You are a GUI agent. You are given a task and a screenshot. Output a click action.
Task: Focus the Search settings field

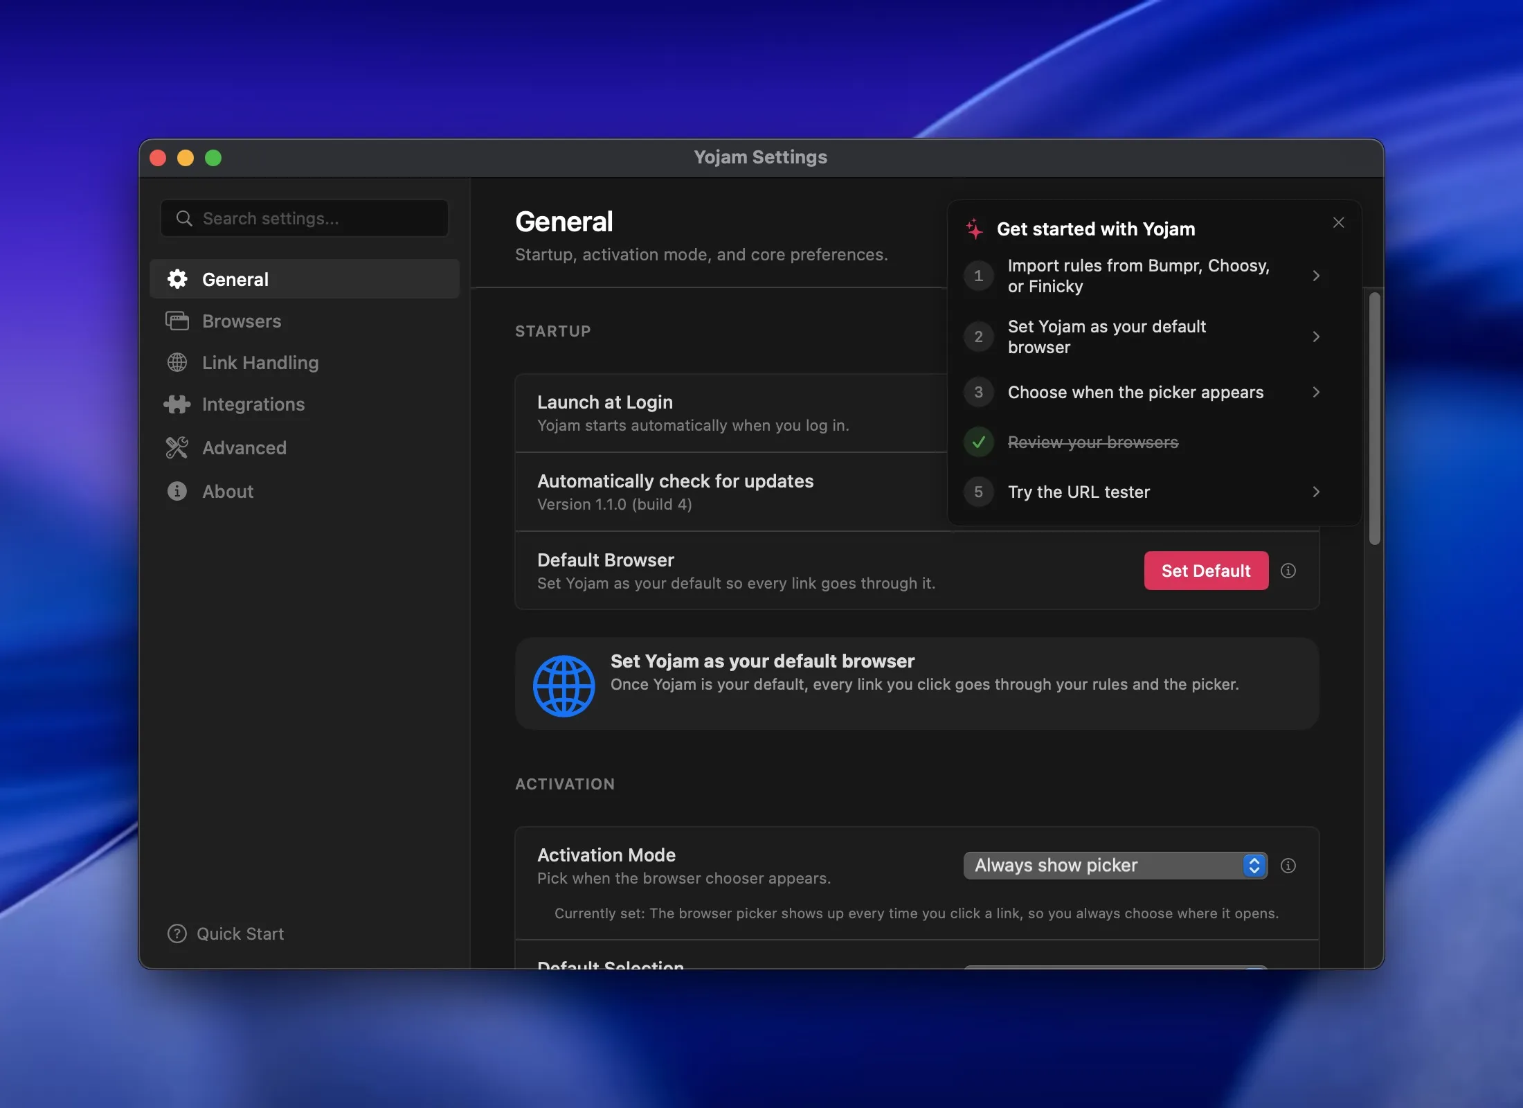click(x=305, y=218)
